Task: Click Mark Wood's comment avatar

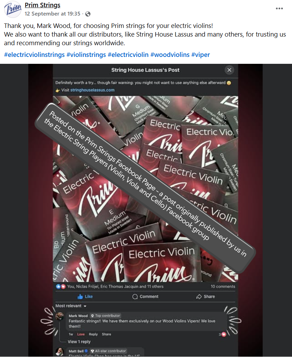Action: [x=60, y=316]
